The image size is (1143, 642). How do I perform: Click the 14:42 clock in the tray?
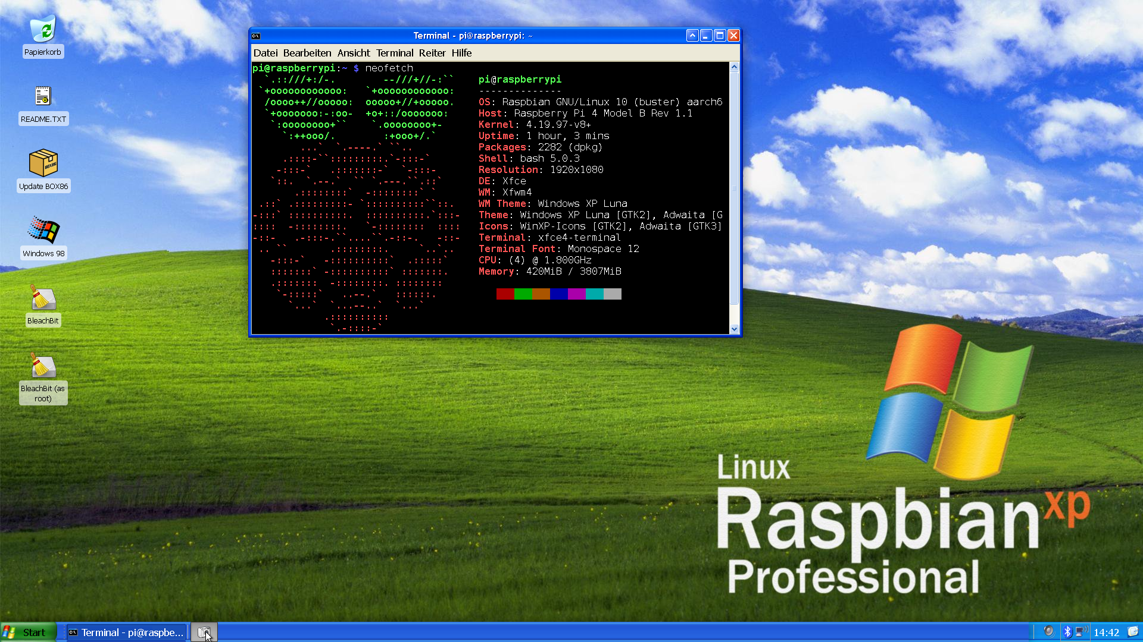tap(1106, 632)
